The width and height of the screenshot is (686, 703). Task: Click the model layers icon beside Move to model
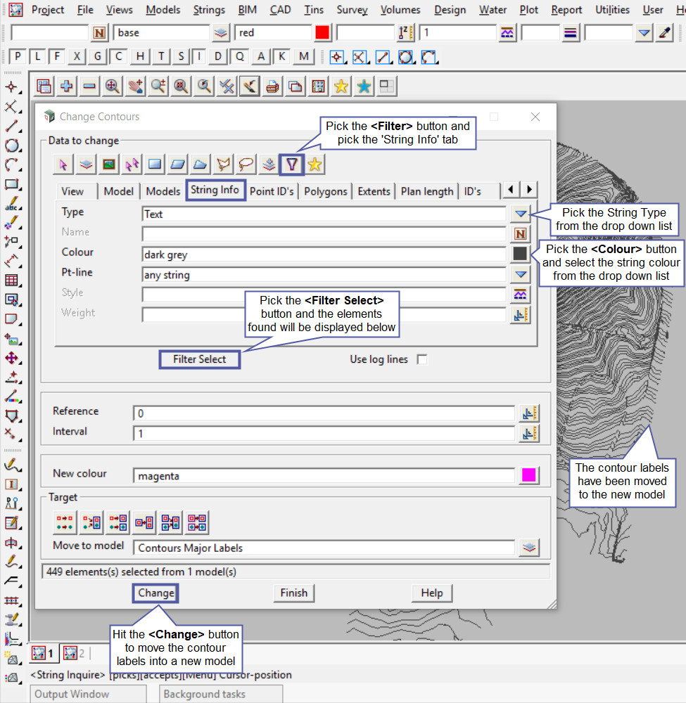[x=529, y=548]
